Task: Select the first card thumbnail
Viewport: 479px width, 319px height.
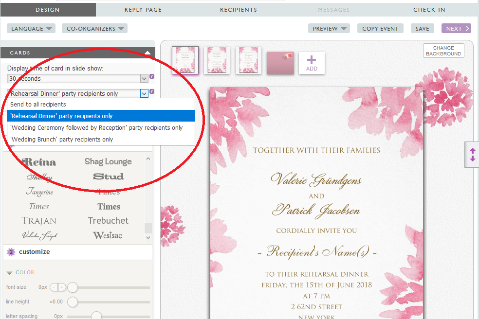Action: [x=185, y=60]
